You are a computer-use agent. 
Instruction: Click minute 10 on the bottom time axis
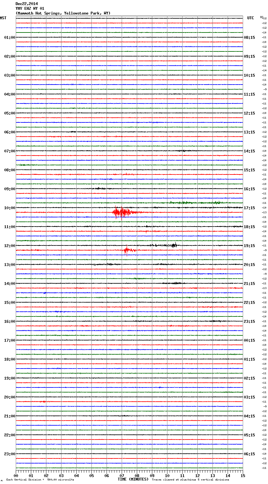tap(167, 475)
